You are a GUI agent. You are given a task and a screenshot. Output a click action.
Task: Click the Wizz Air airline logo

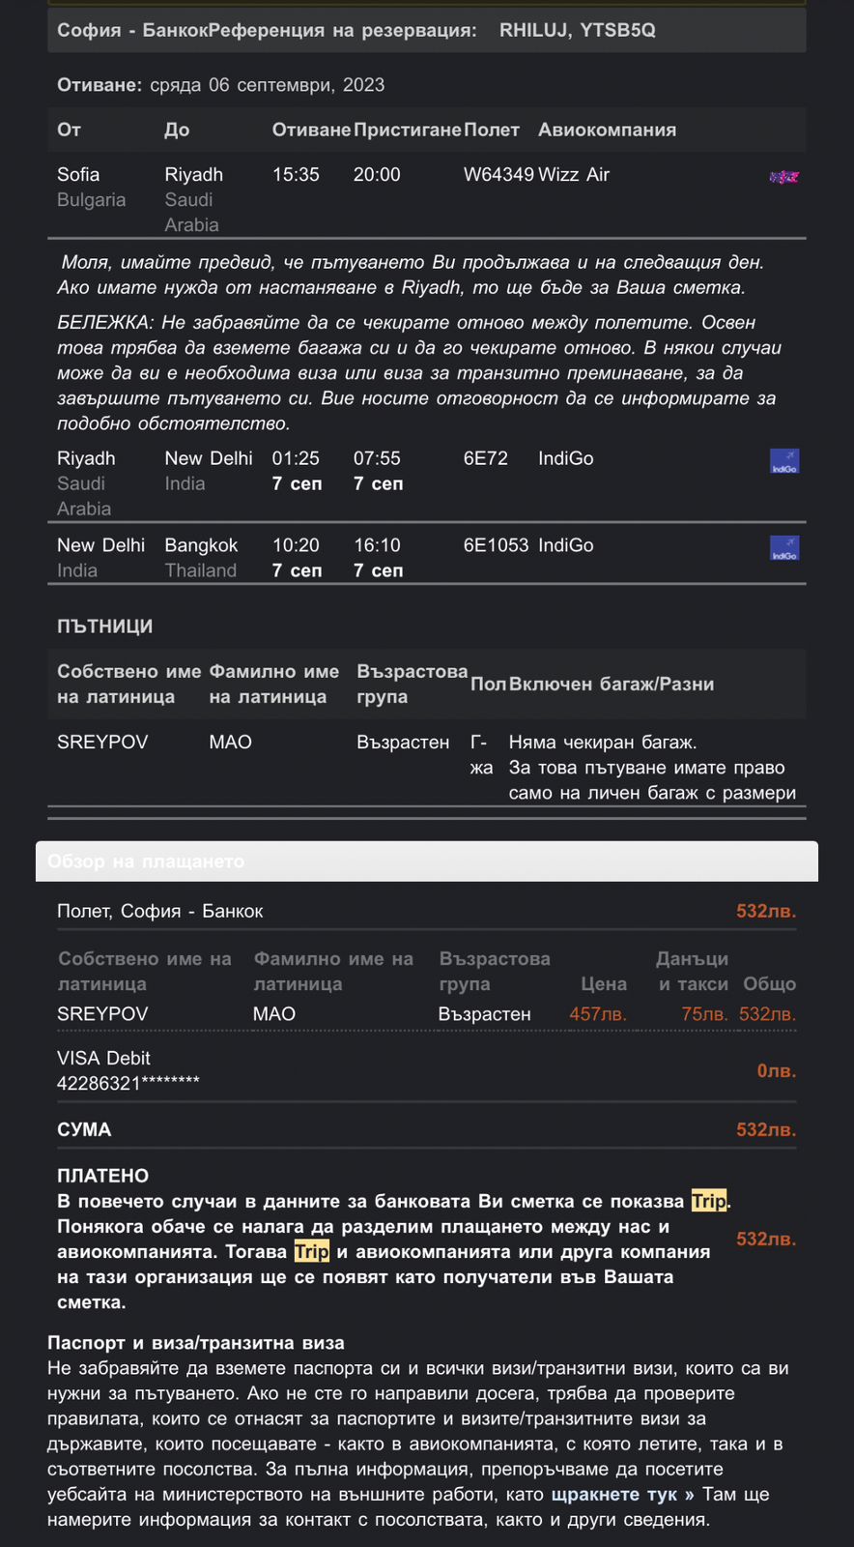point(783,177)
